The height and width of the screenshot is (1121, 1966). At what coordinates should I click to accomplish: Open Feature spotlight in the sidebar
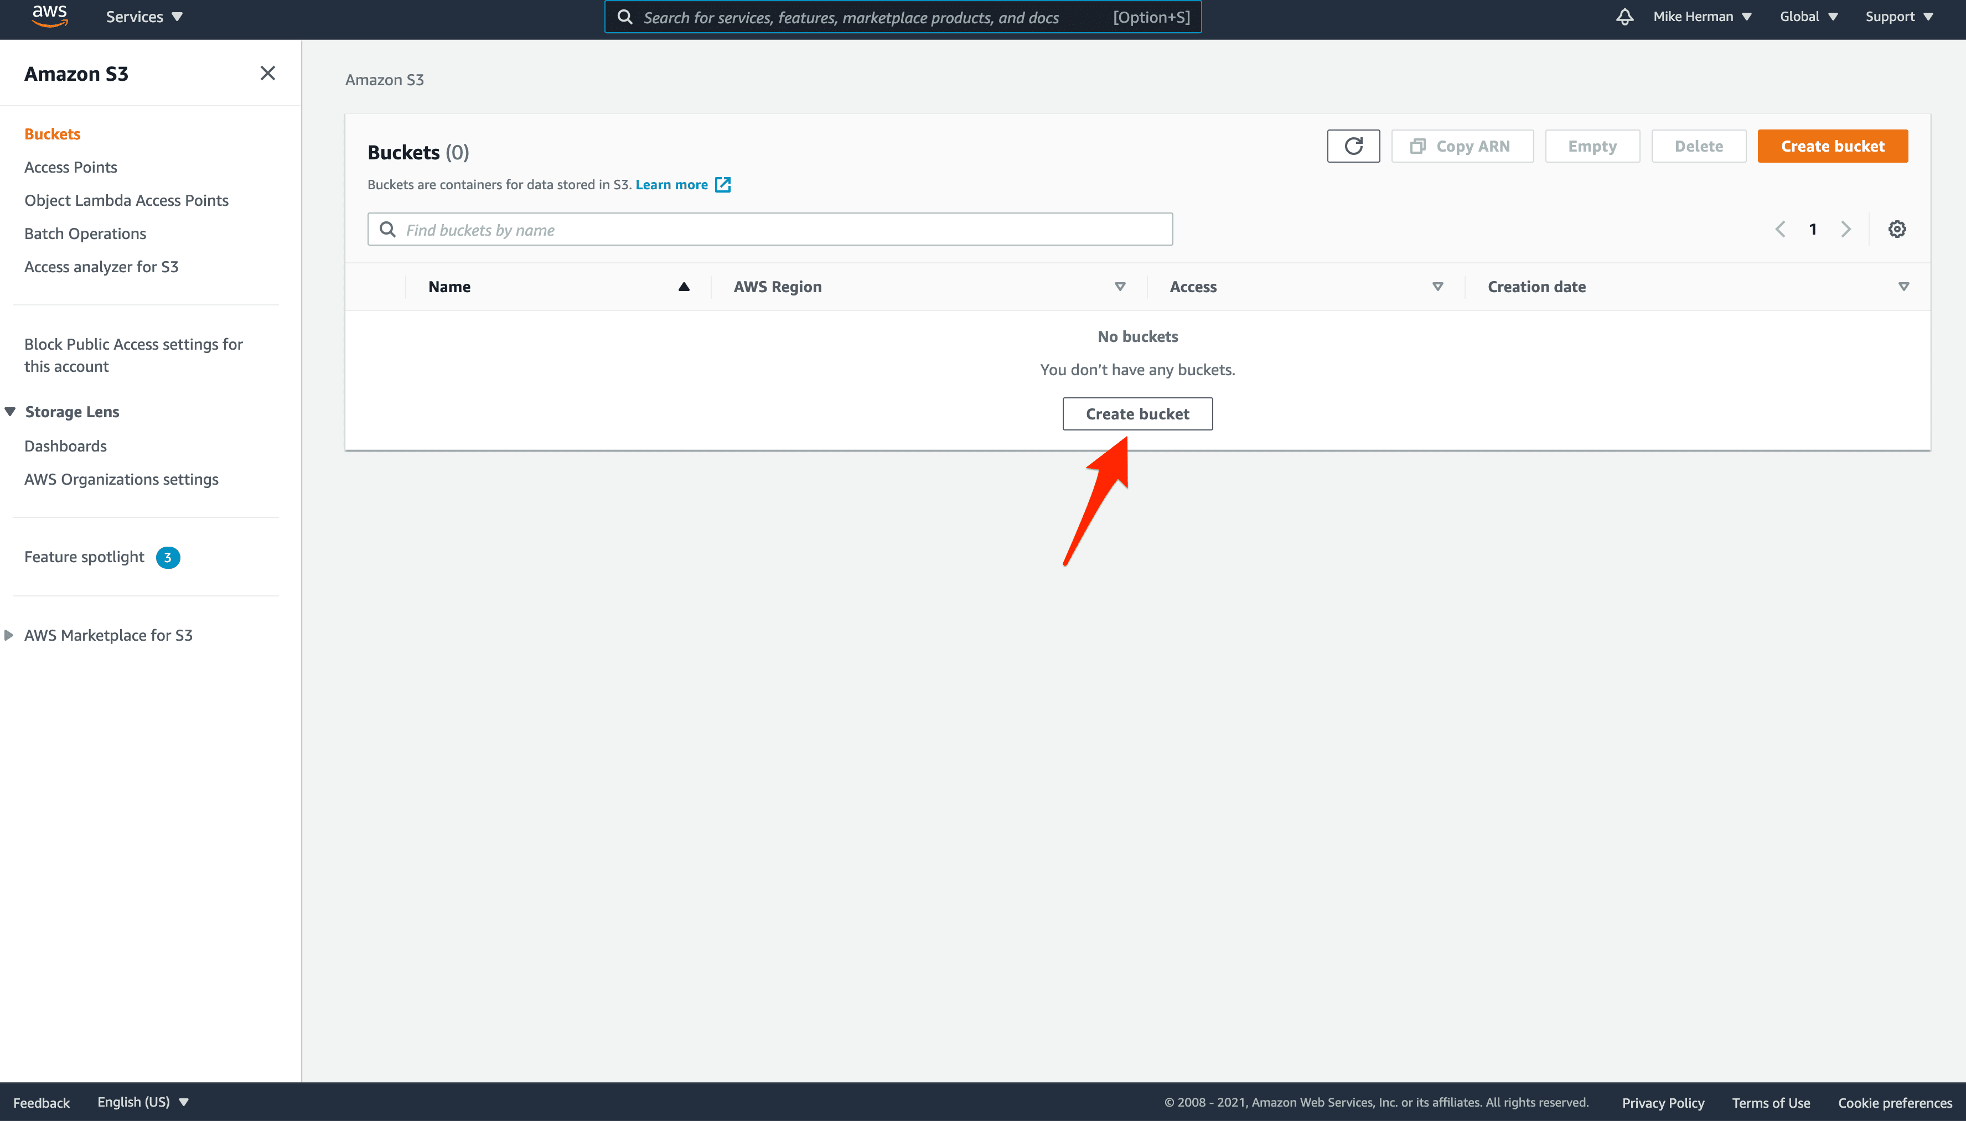coord(84,557)
